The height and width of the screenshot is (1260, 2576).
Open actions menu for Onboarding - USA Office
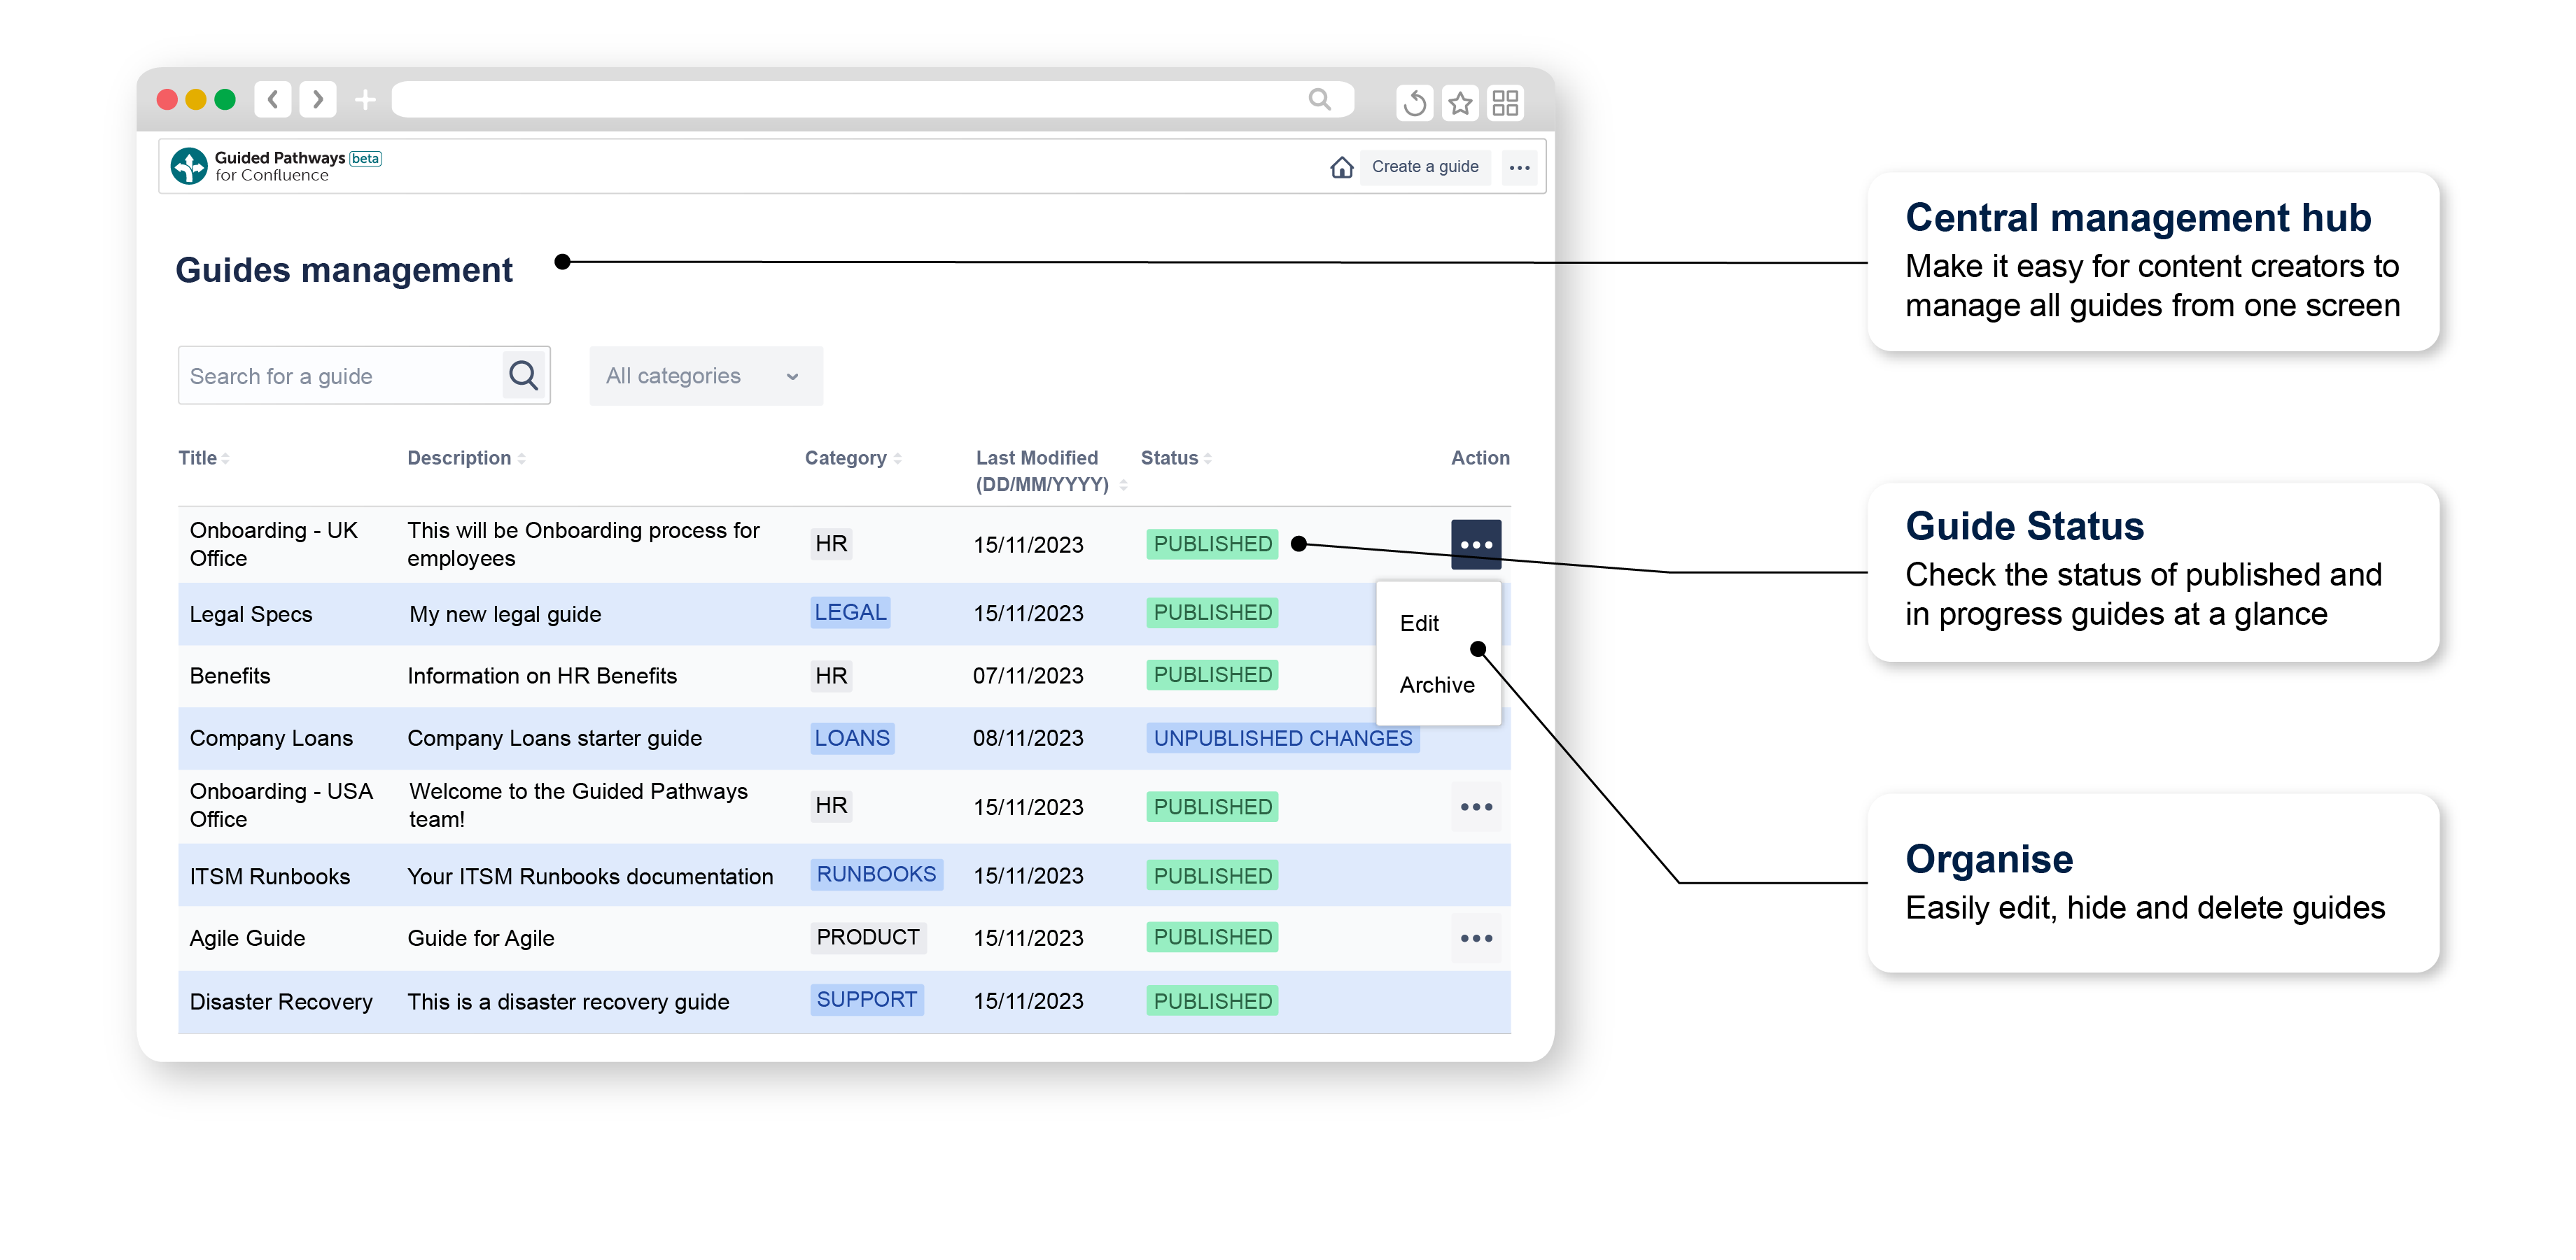pyautogui.click(x=1476, y=807)
